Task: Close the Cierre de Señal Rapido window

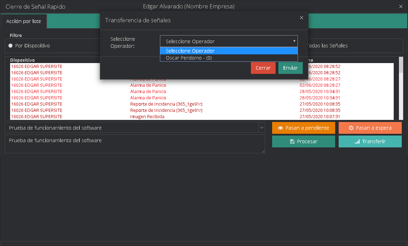Action: pyautogui.click(x=401, y=7)
